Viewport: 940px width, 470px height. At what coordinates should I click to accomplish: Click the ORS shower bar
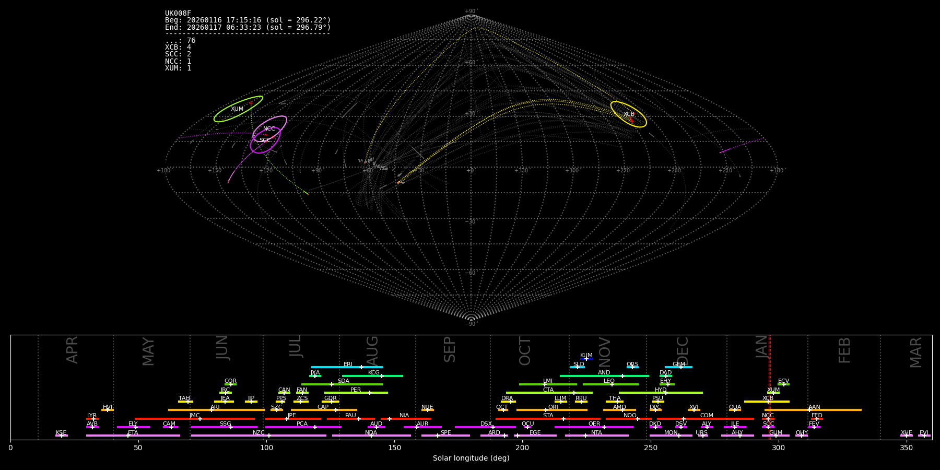point(632,367)
